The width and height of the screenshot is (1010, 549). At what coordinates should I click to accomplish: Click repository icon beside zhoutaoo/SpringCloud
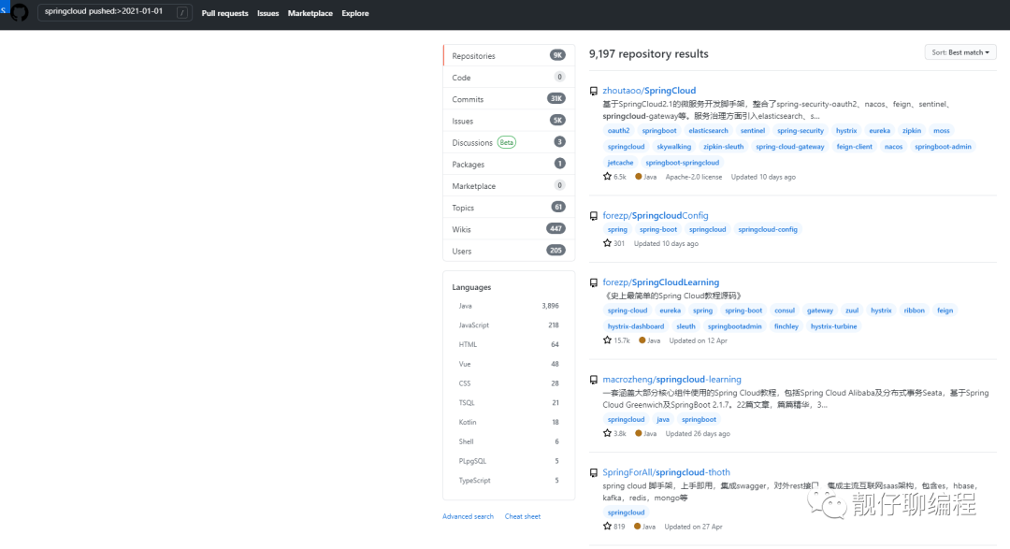coord(594,92)
